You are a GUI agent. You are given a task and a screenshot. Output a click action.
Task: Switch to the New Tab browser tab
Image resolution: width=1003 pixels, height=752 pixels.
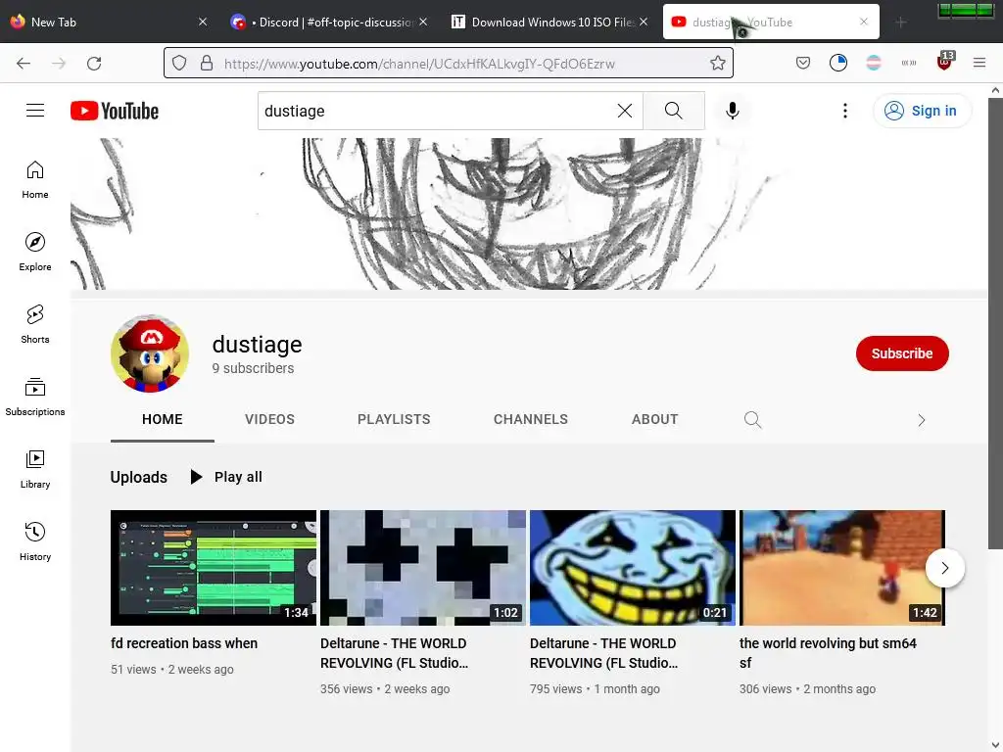tap(109, 23)
